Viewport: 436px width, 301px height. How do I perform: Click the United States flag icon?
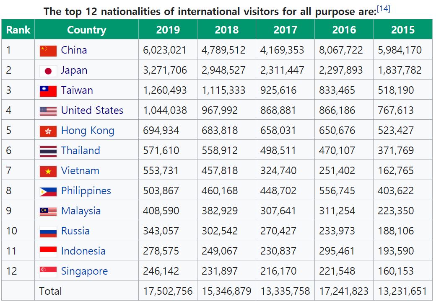[48, 111]
